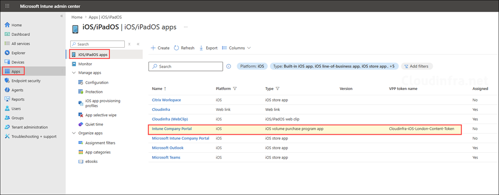Click the Troubleshooting + support wrench icon
Screen dimensions: 499x195
(7, 137)
